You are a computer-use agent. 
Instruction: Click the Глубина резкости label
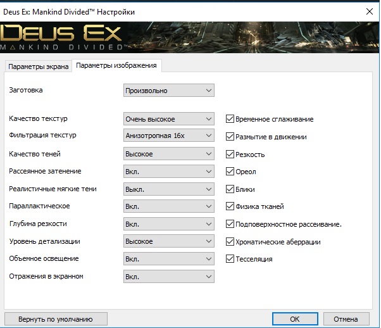tap(38, 224)
